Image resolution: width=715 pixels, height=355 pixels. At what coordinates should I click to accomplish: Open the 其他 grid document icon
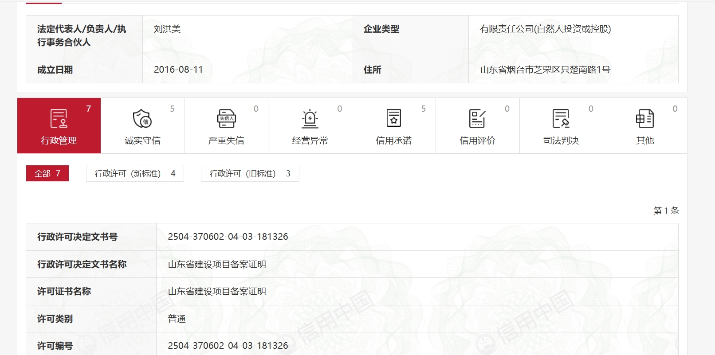click(x=645, y=118)
